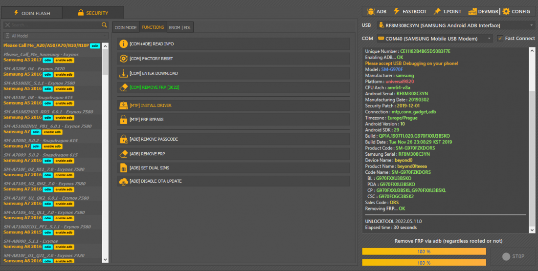Click the FASTBOOT lightning icon
The image size is (538, 271).
coord(396,11)
